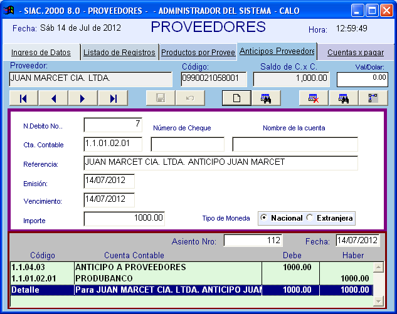Jump to the last record
This screenshot has height=314, width=397.
coord(113,98)
